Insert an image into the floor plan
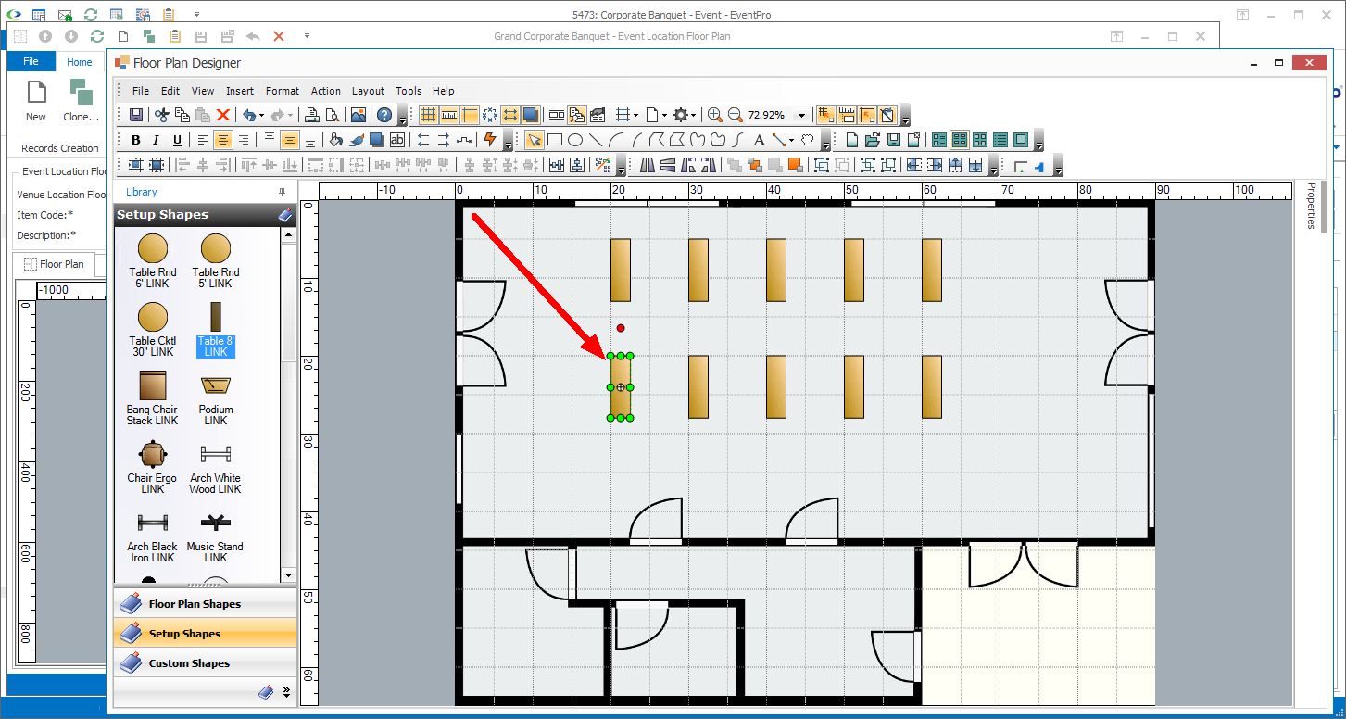The image size is (1346, 719). (358, 115)
